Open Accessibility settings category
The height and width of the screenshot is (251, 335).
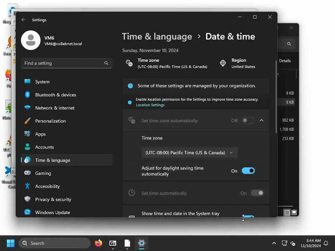click(67, 186)
